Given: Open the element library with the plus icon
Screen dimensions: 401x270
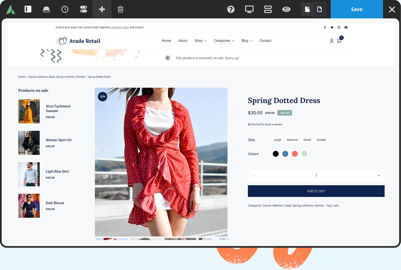Looking at the screenshot, I should [102, 9].
